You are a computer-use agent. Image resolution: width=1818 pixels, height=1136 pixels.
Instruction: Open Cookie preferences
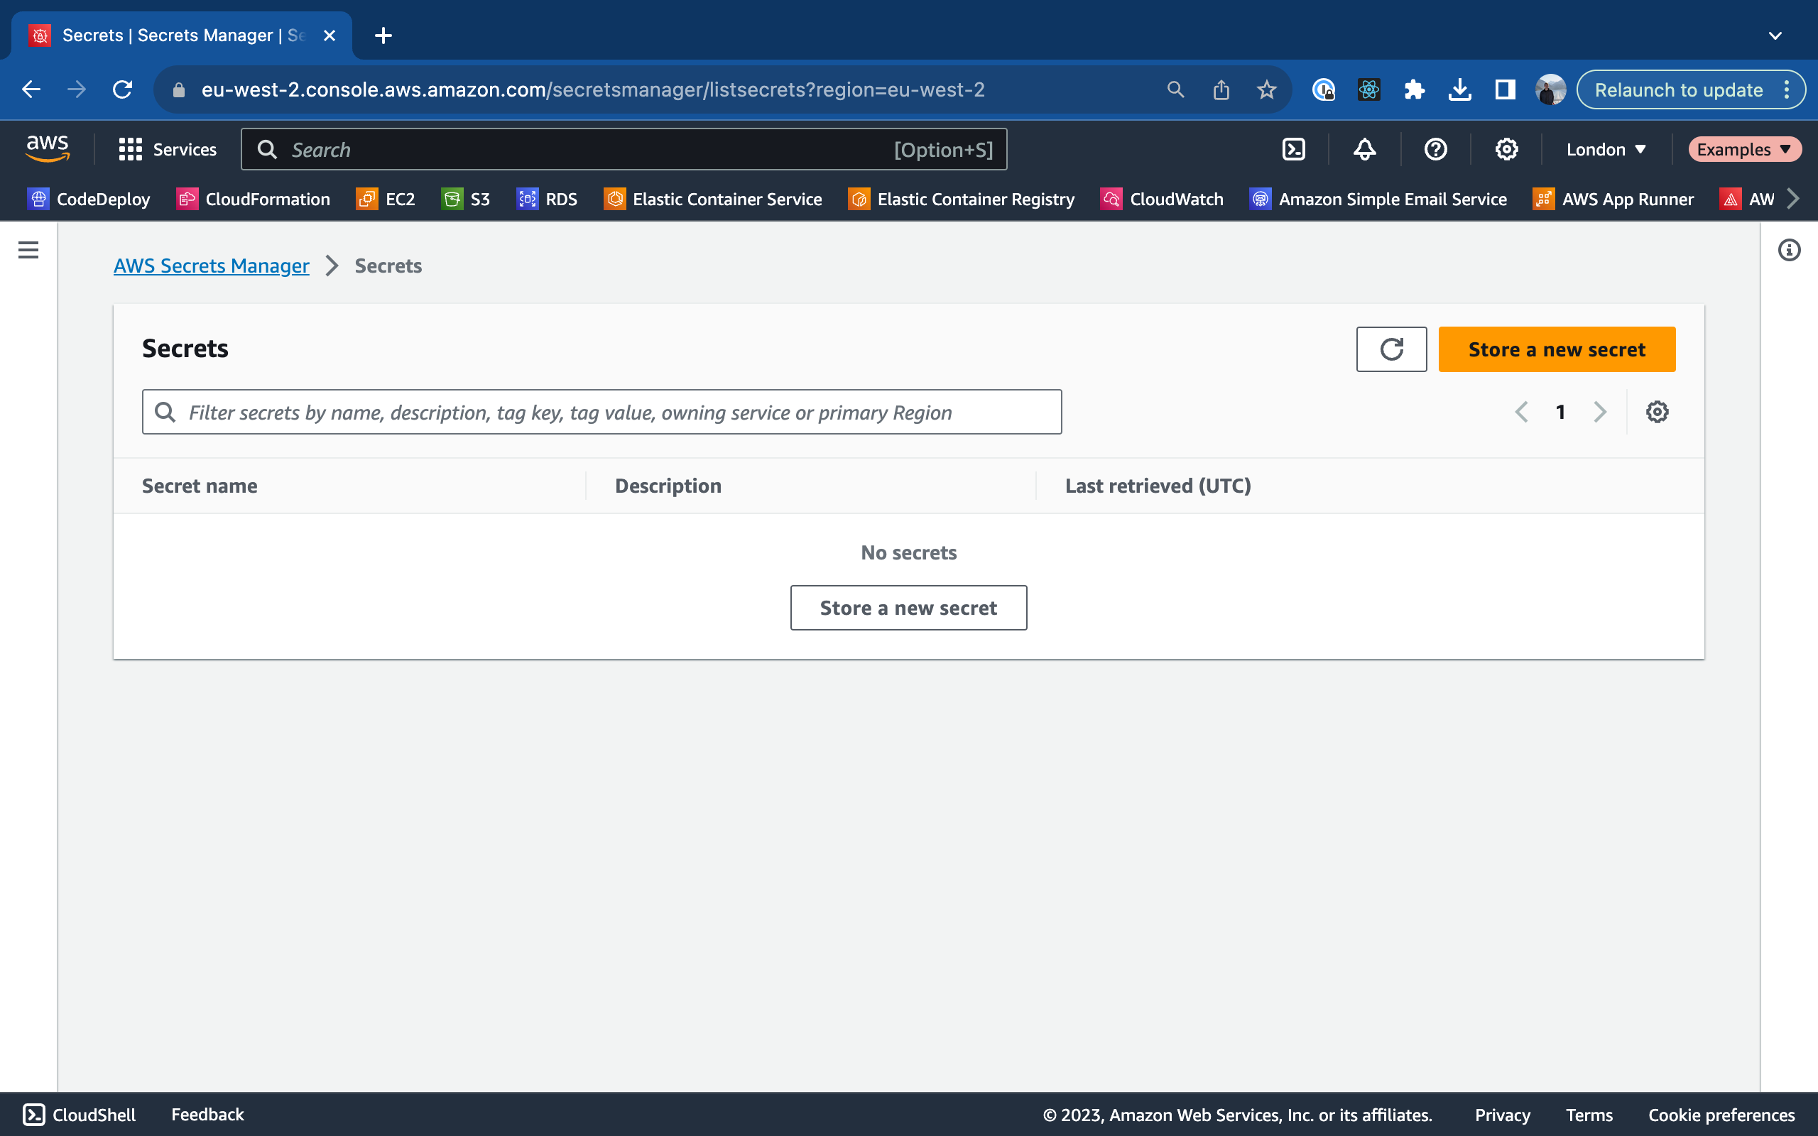click(x=1721, y=1115)
